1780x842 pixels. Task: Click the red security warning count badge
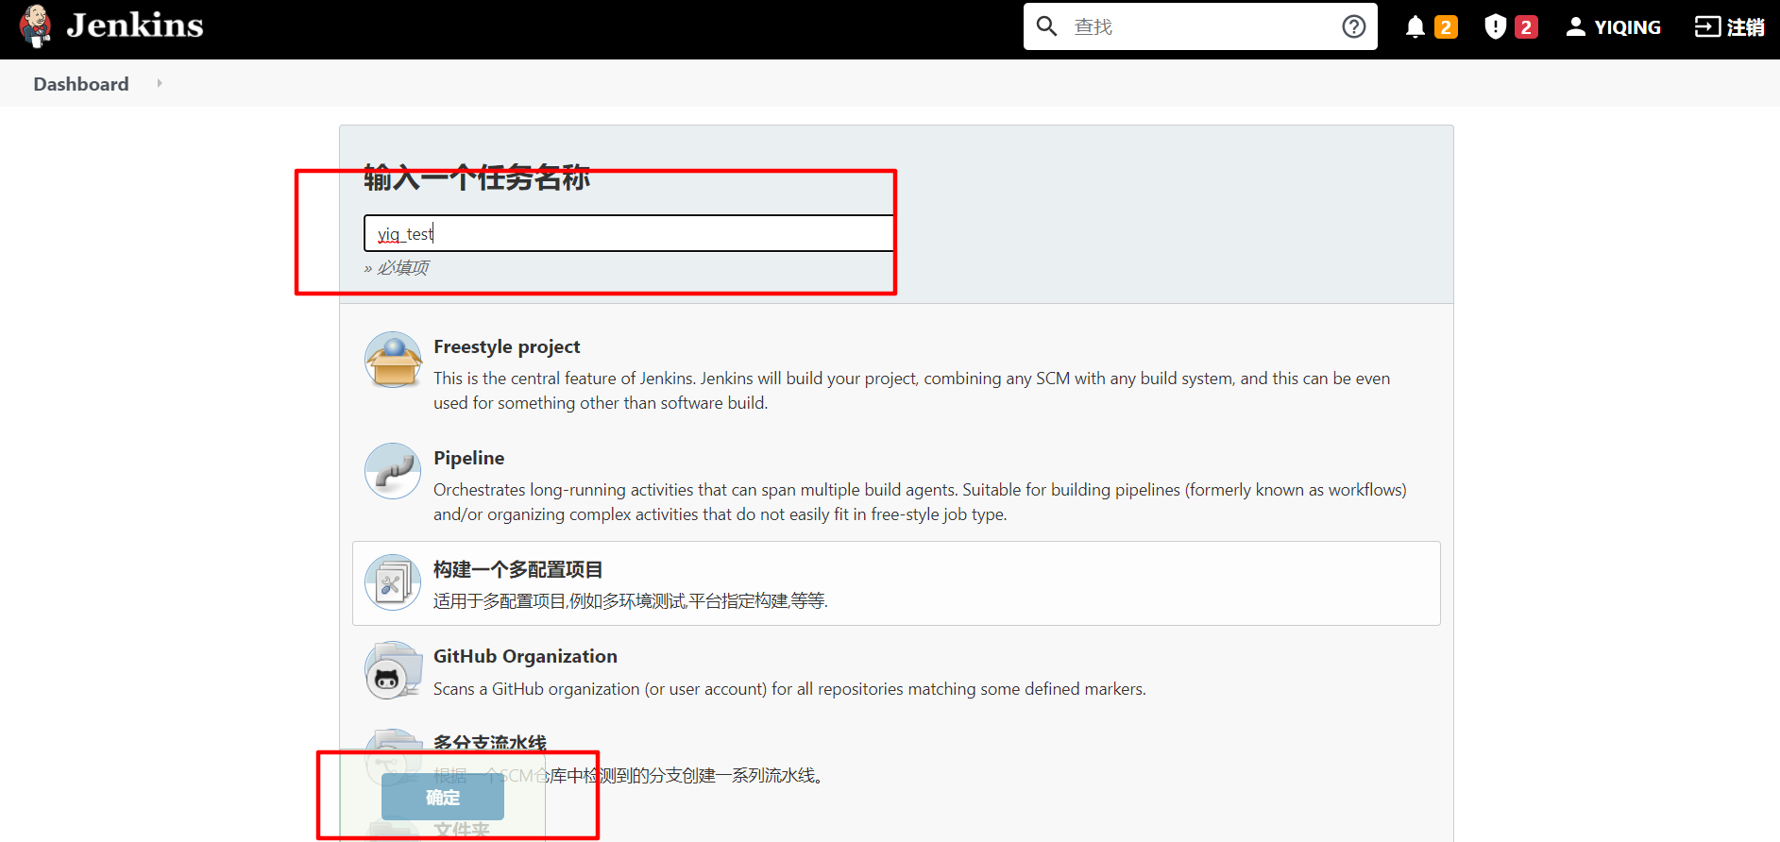coord(1526,27)
